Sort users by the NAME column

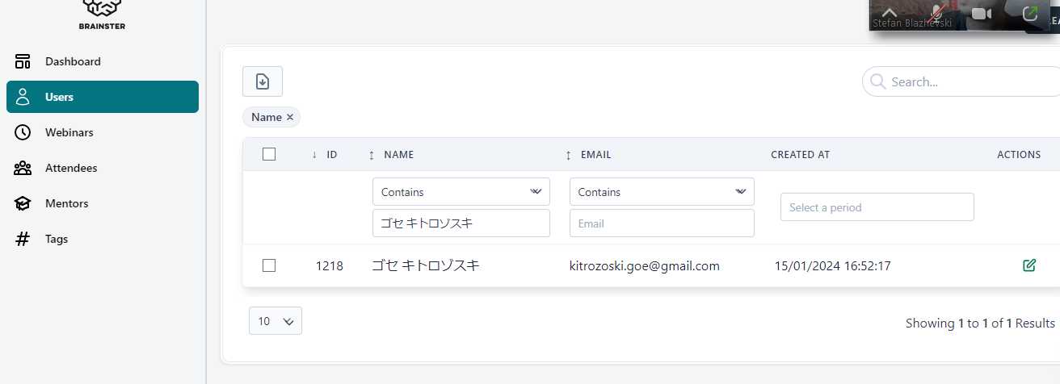(x=398, y=155)
